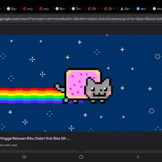The height and width of the screenshot is (162, 162).
Task: Open the Nyan Cat image preview
Action: 81,83
